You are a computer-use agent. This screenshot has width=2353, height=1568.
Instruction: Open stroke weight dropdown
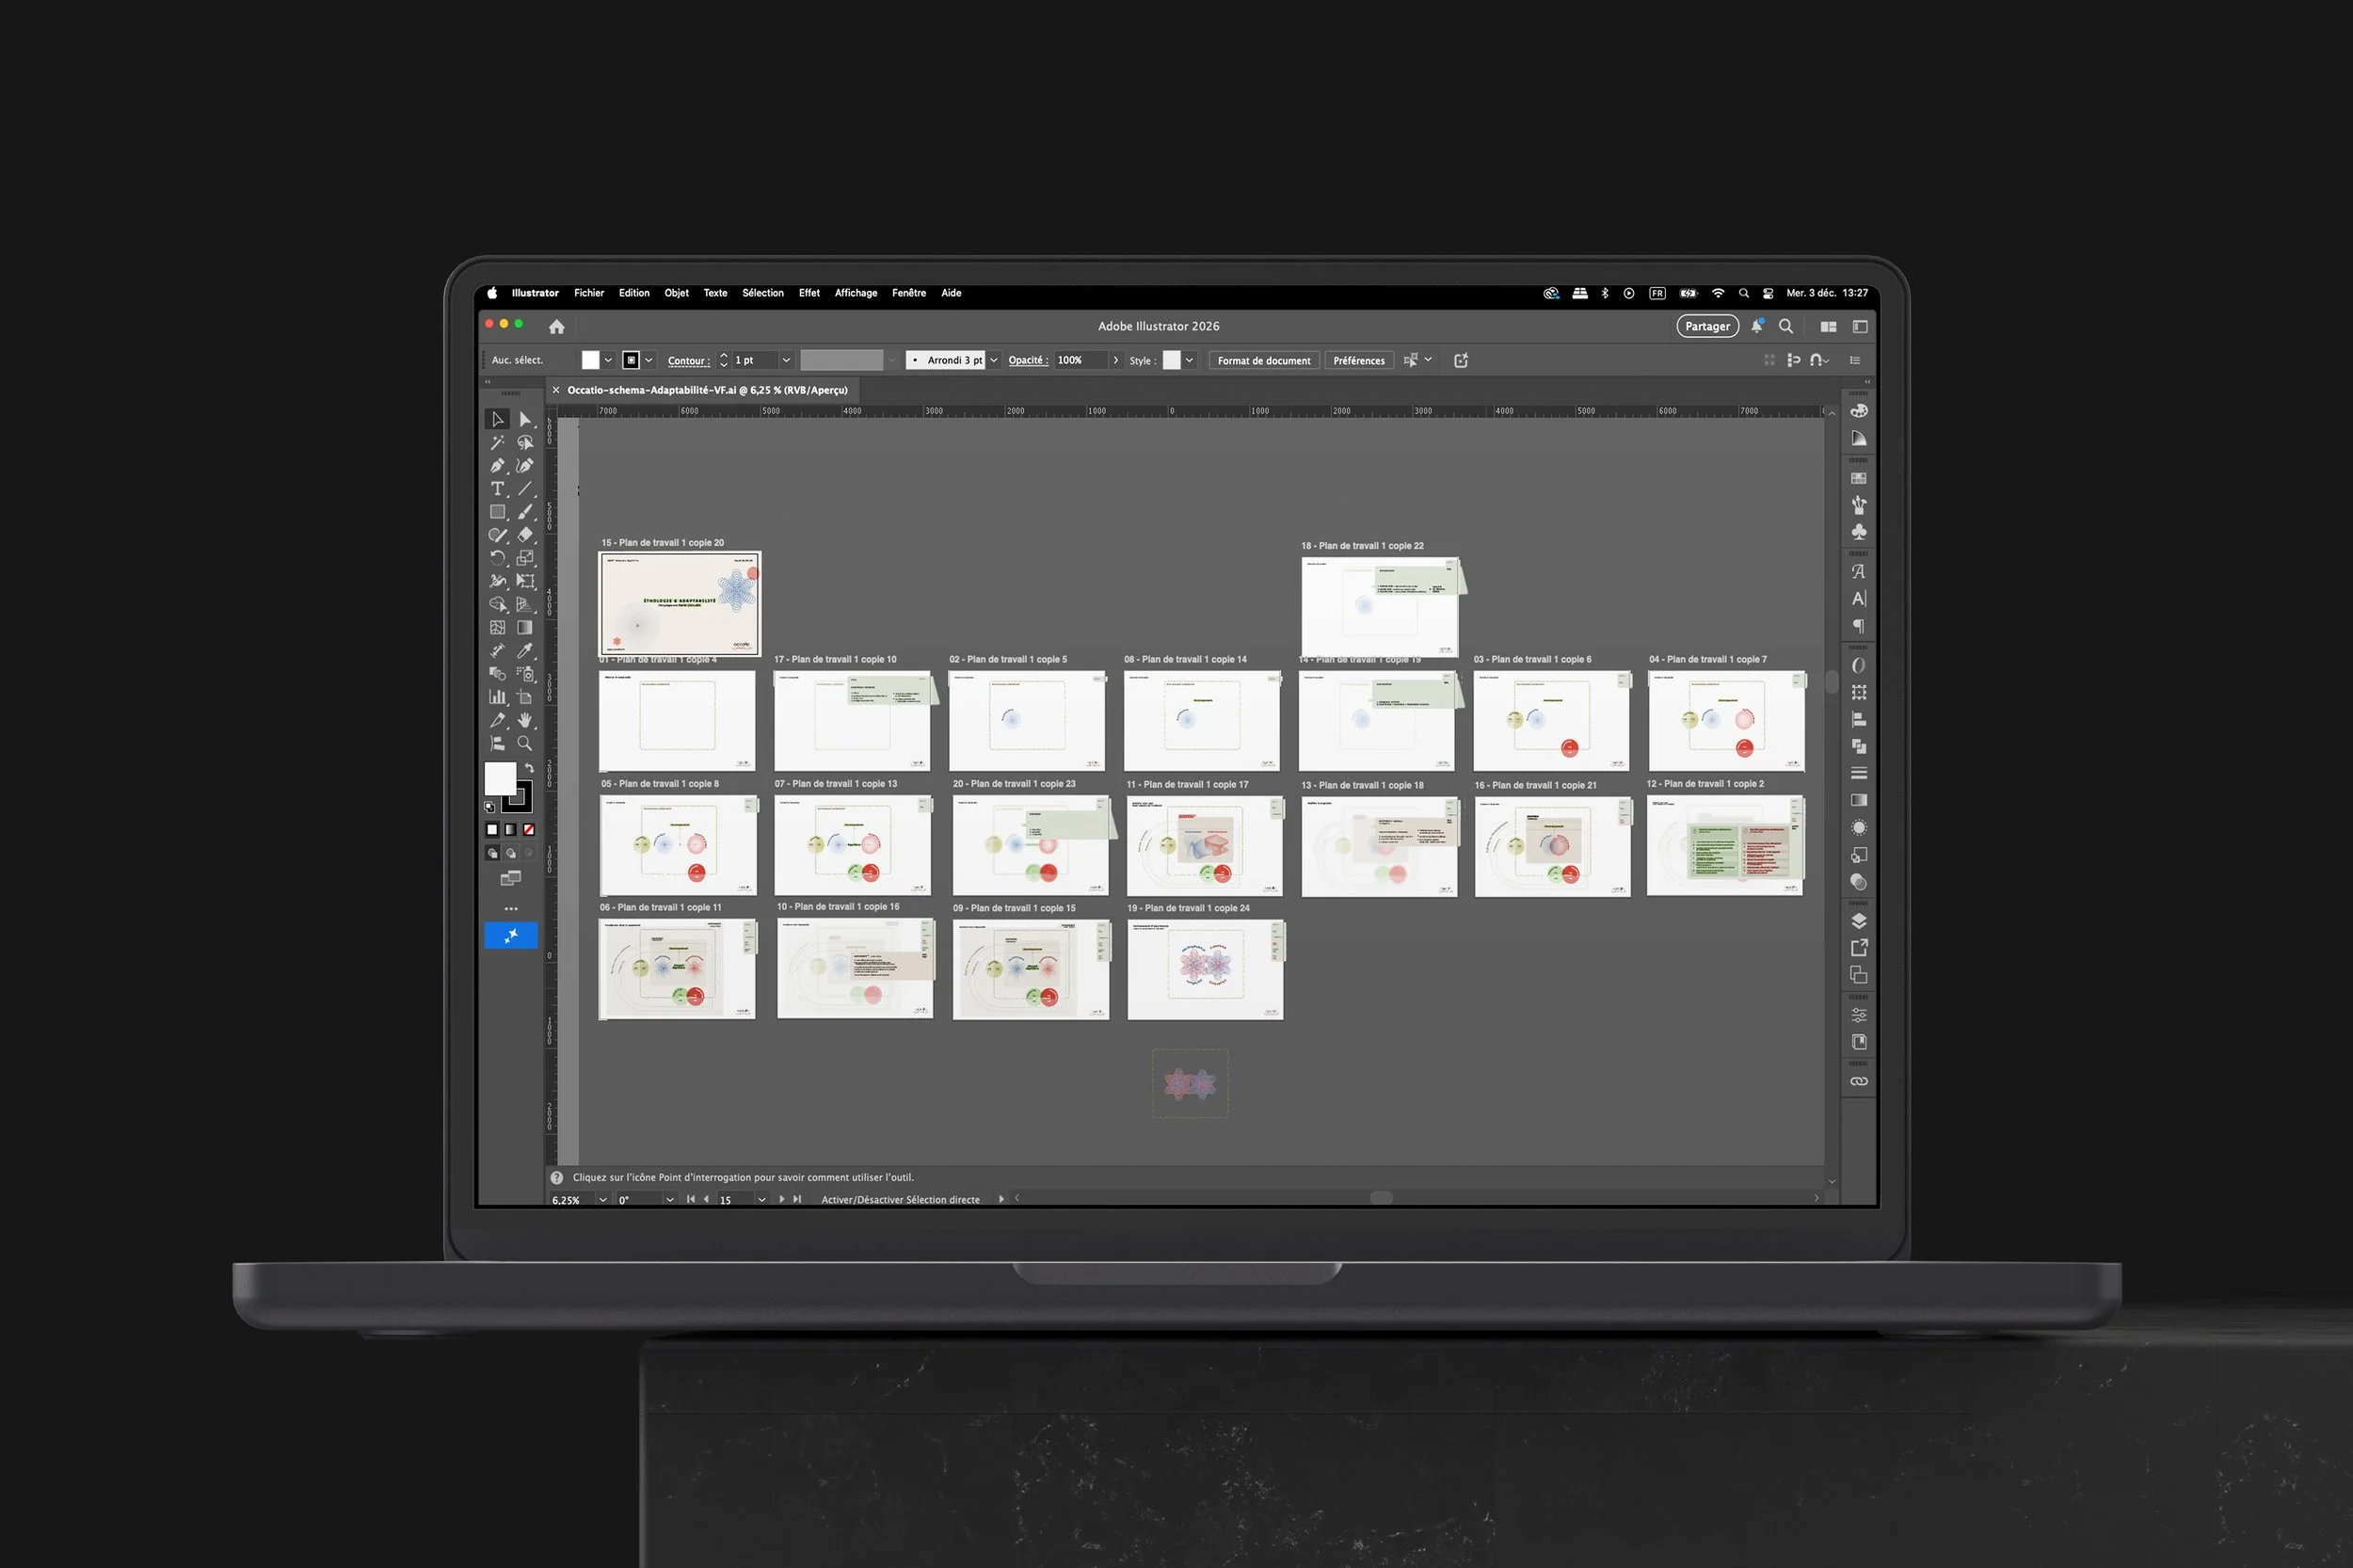[786, 360]
